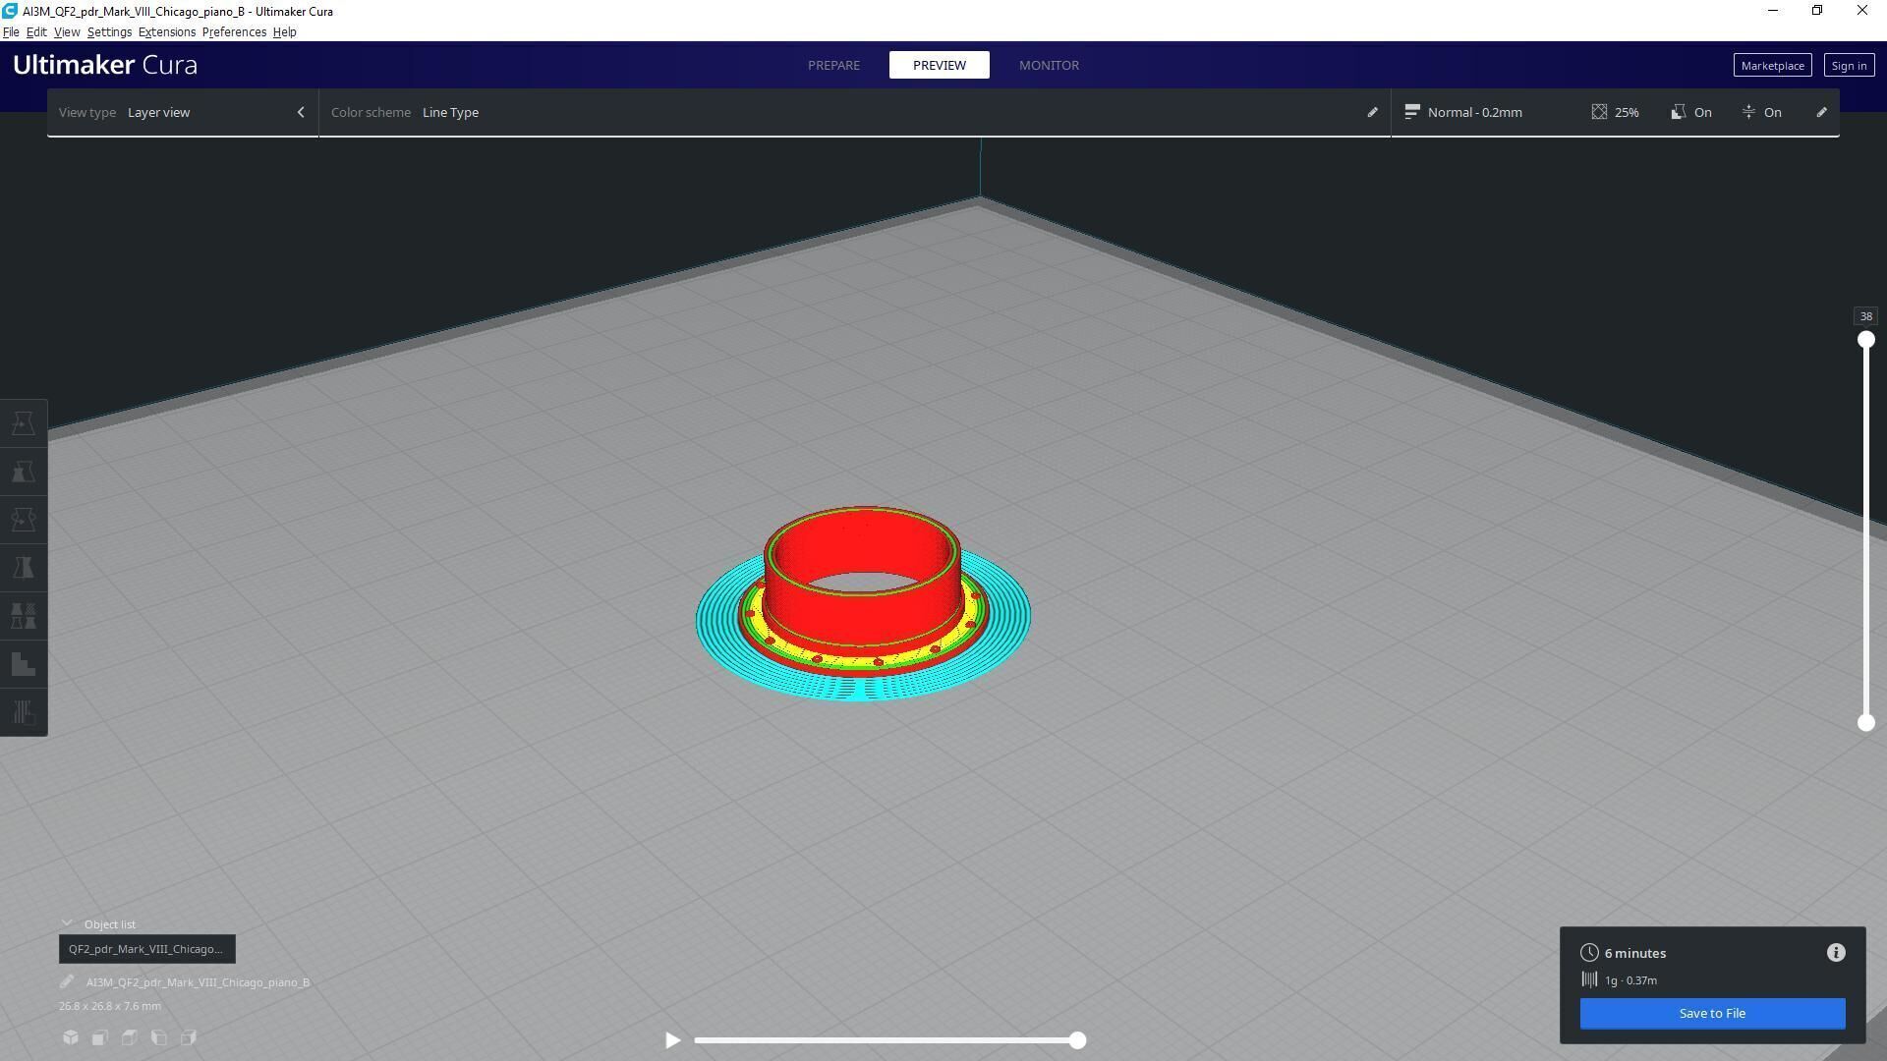Open the Per Model Settings tool
The image size is (1887, 1061).
24,617
